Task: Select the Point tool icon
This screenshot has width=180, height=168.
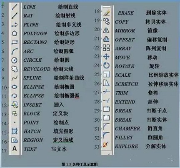Action: (x=15, y=123)
